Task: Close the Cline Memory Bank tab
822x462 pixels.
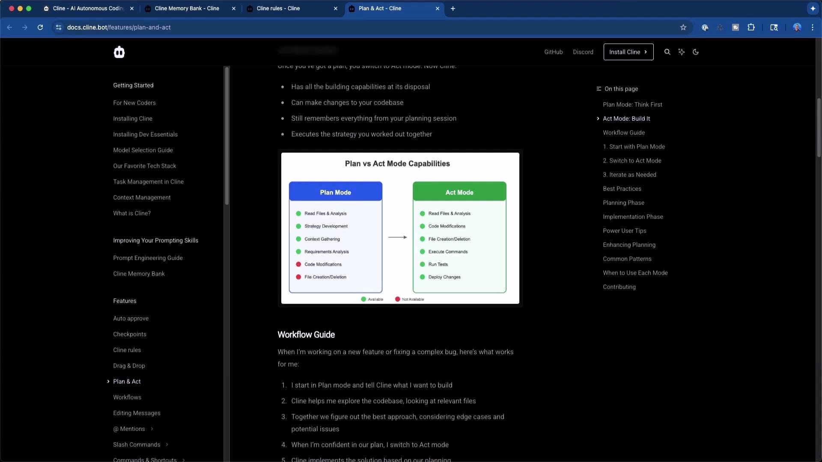Action: [233, 9]
